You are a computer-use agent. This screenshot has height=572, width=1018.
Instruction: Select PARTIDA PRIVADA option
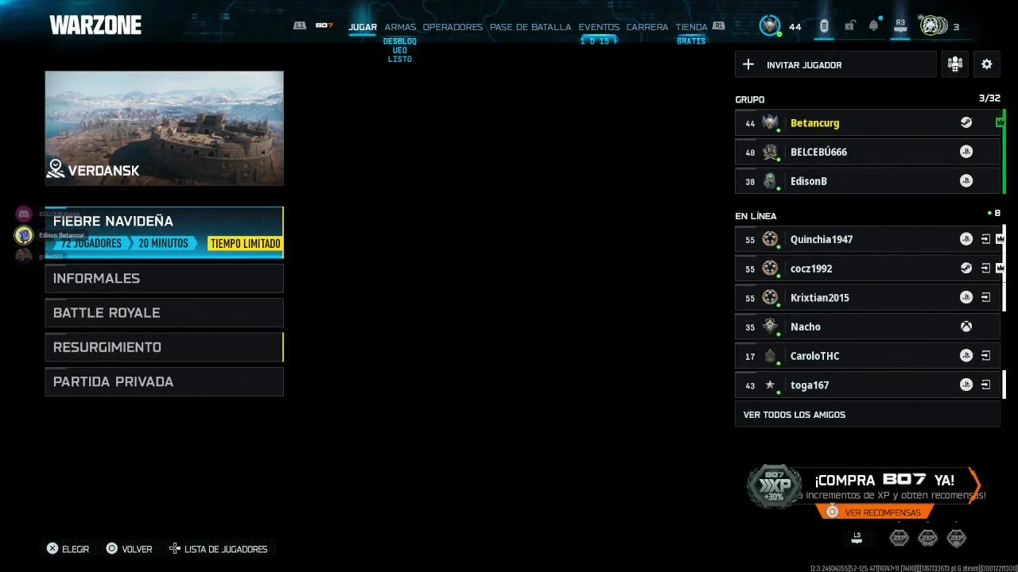click(x=164, y=381)
